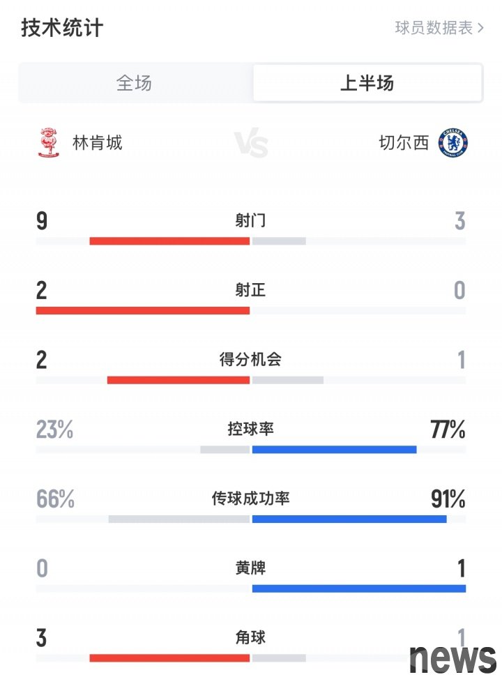Click the Lincoln City club crest
The width and height of the screenshot is (502, 677).
48,142
